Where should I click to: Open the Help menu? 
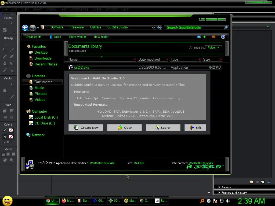point(125,9)
